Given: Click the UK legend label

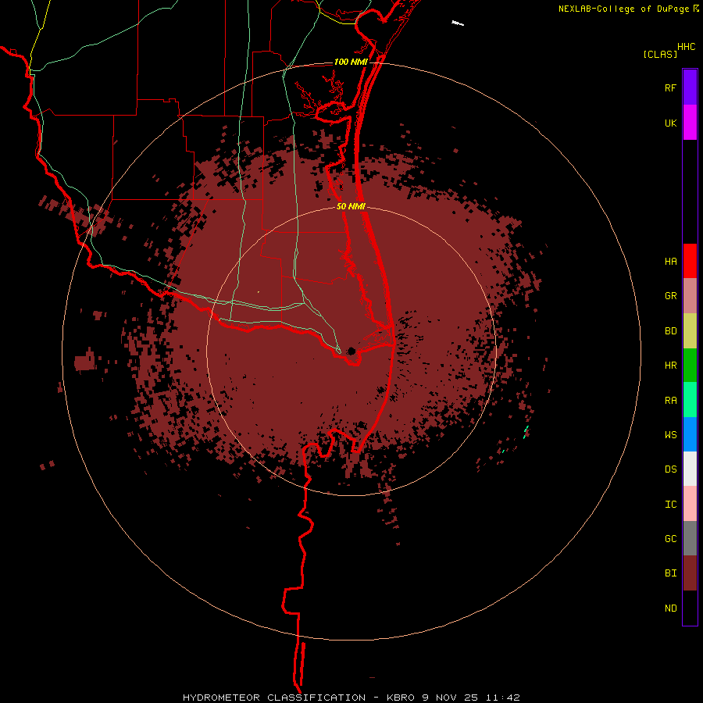Looking at the screenshot, I should point(670,123).
